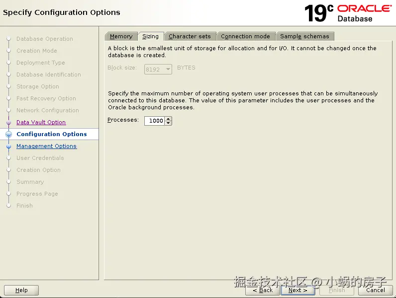Viewport: 396px width, 298px height.
Task: Click the Configuration Options step bullet icon
Action: [x=8, y=135]
